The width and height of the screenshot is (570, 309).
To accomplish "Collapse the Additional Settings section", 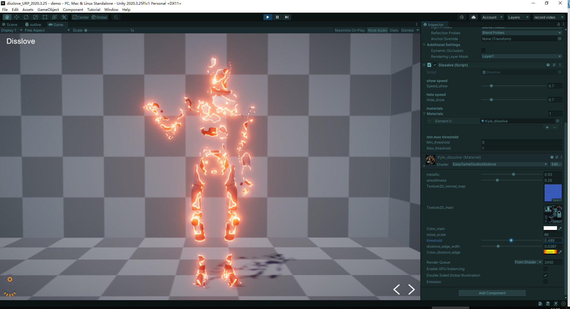I will (x=424, y=45).
